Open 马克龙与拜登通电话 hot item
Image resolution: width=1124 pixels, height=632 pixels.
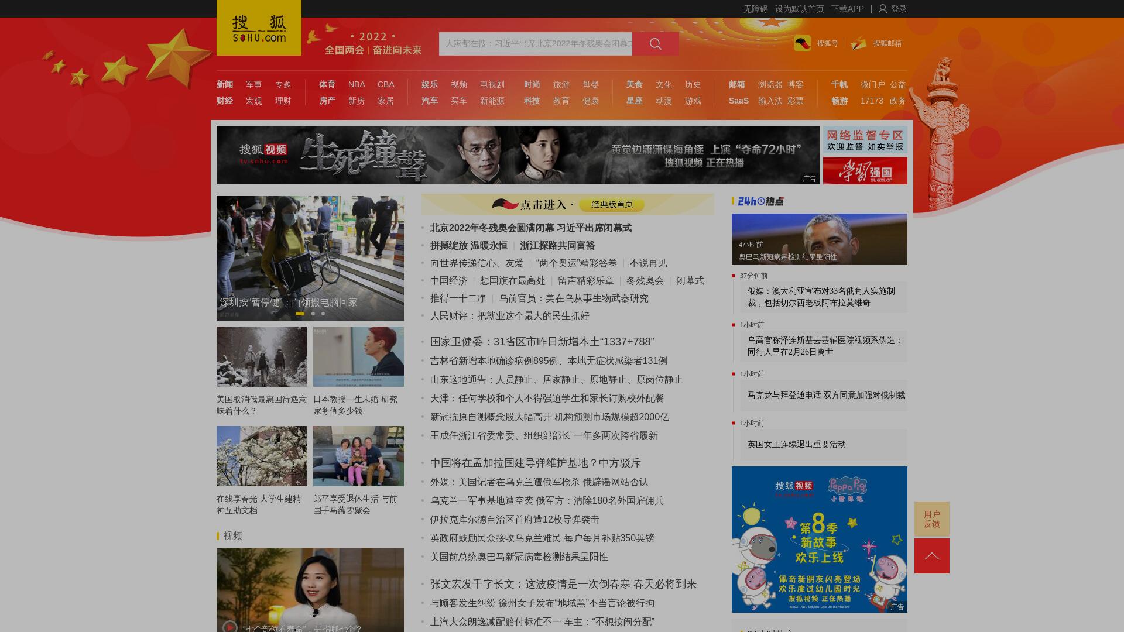pyautogui.click(x=824, y=396)
